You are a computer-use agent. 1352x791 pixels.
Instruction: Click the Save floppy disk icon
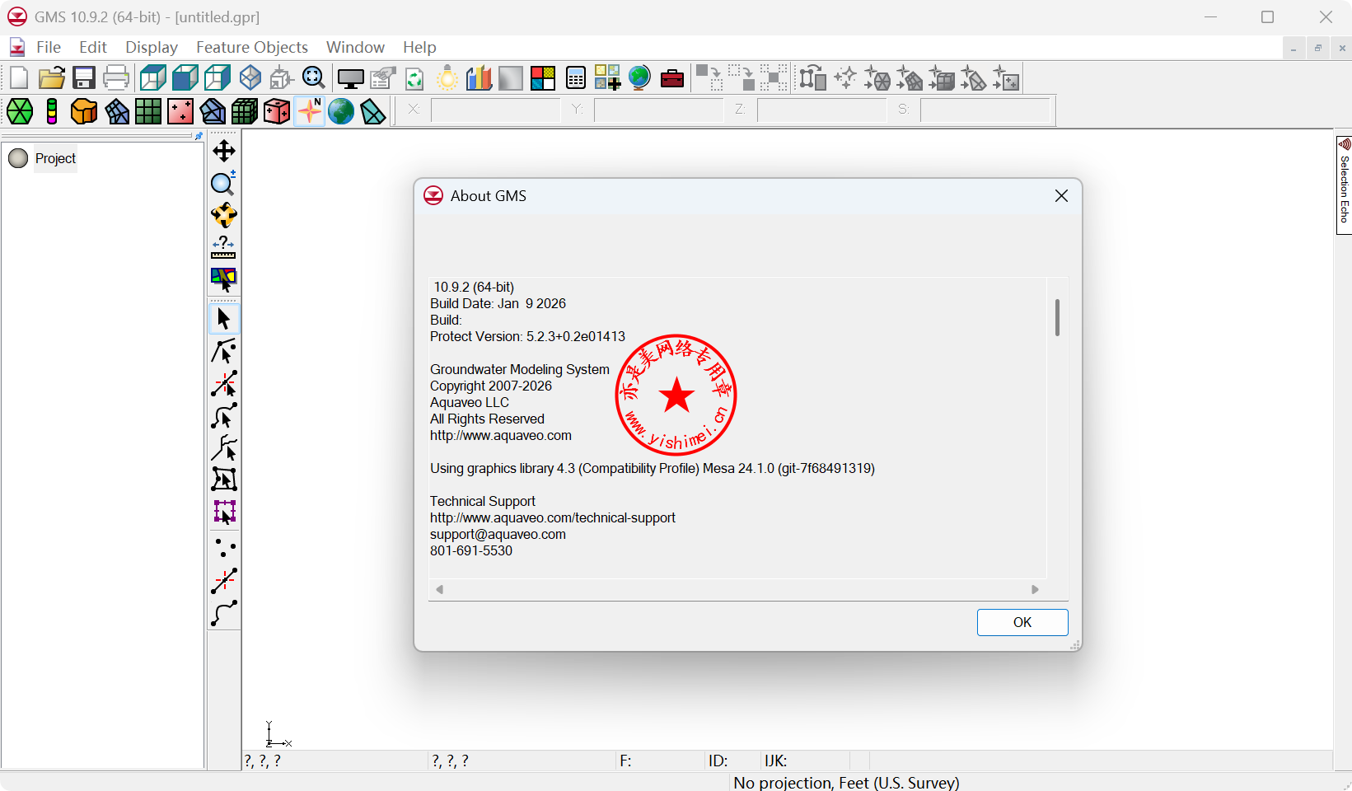(84, 78)
